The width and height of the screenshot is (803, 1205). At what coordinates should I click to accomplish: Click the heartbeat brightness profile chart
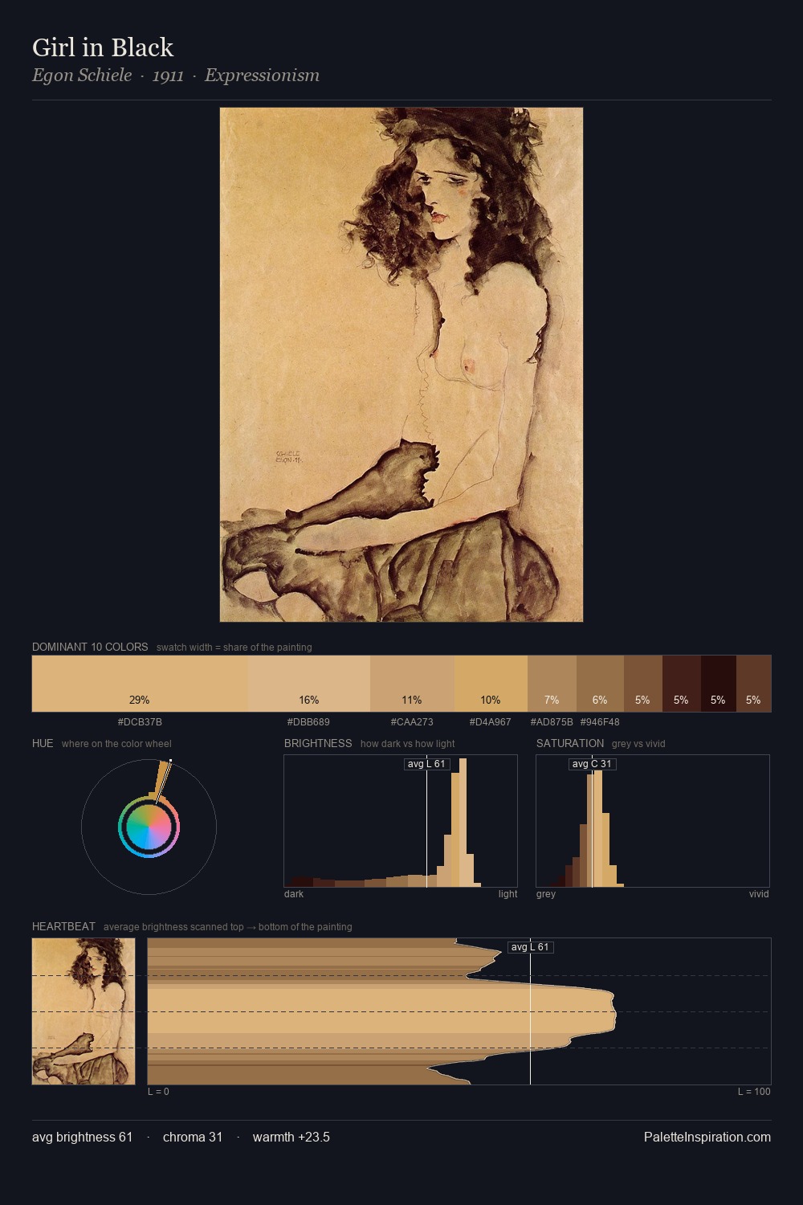click(x=459, y=1011)
